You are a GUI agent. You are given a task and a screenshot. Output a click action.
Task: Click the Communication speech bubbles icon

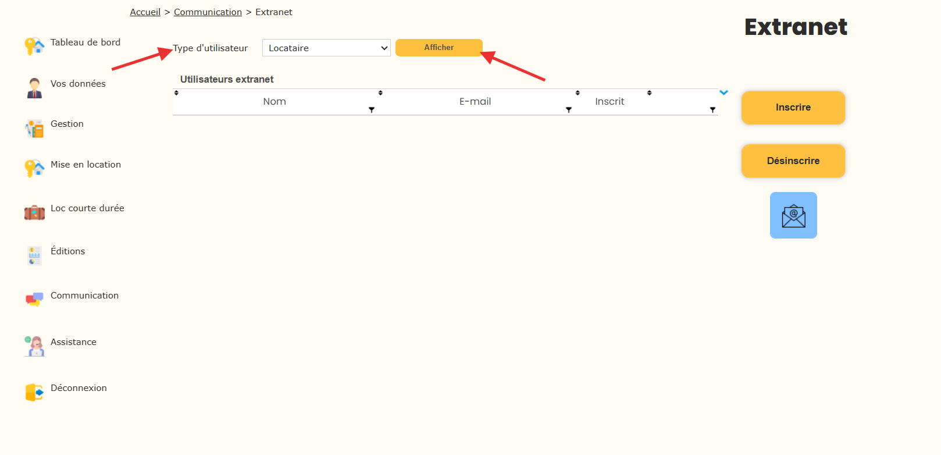(x=34, y=299)
